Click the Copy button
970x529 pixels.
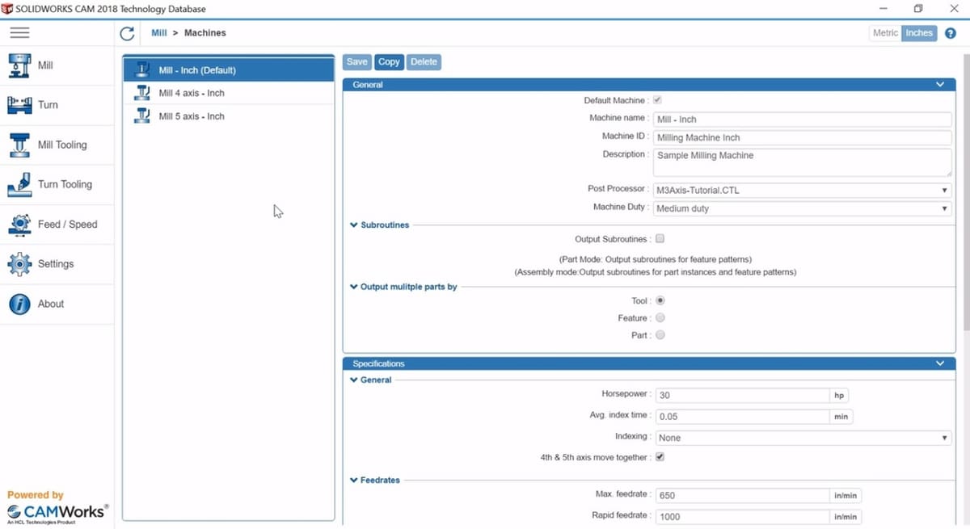(x=389, y=62)
